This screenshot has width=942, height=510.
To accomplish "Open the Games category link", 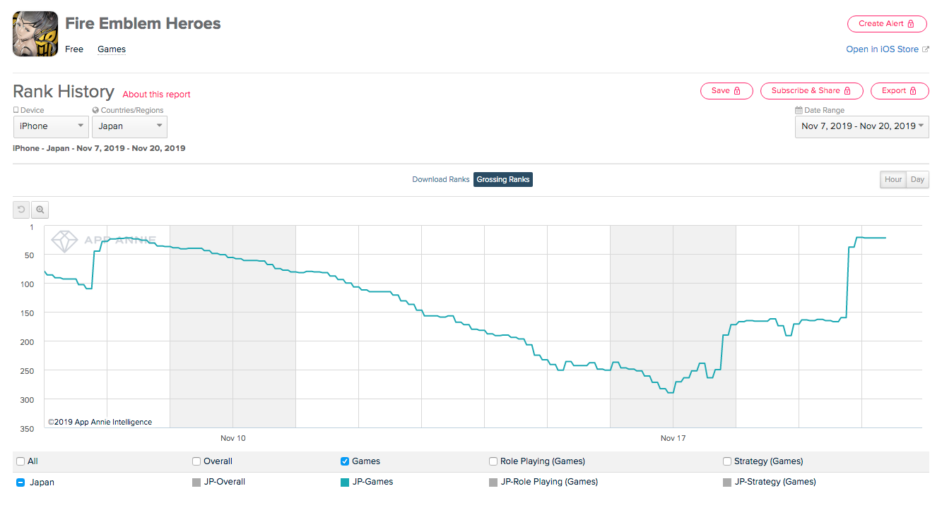I will click(112, 49).
